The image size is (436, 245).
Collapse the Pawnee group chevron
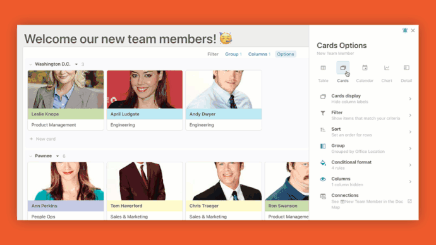tap(30, 156)
